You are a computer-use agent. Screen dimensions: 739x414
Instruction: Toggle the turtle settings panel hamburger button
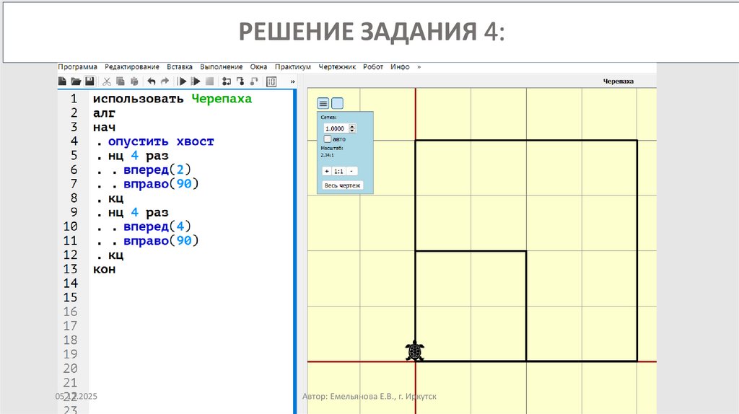[323, 104]
